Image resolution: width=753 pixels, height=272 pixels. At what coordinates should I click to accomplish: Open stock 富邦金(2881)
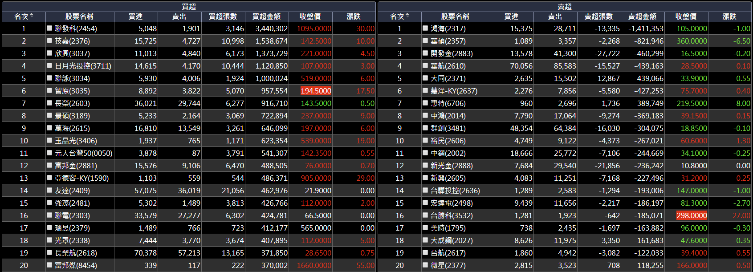(x=76, y=166)
